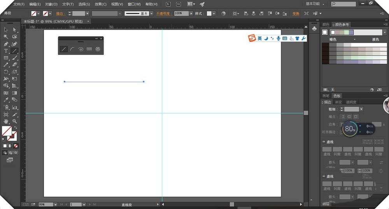Select the Polar Grid tool in floating panel

click(98, 49)
